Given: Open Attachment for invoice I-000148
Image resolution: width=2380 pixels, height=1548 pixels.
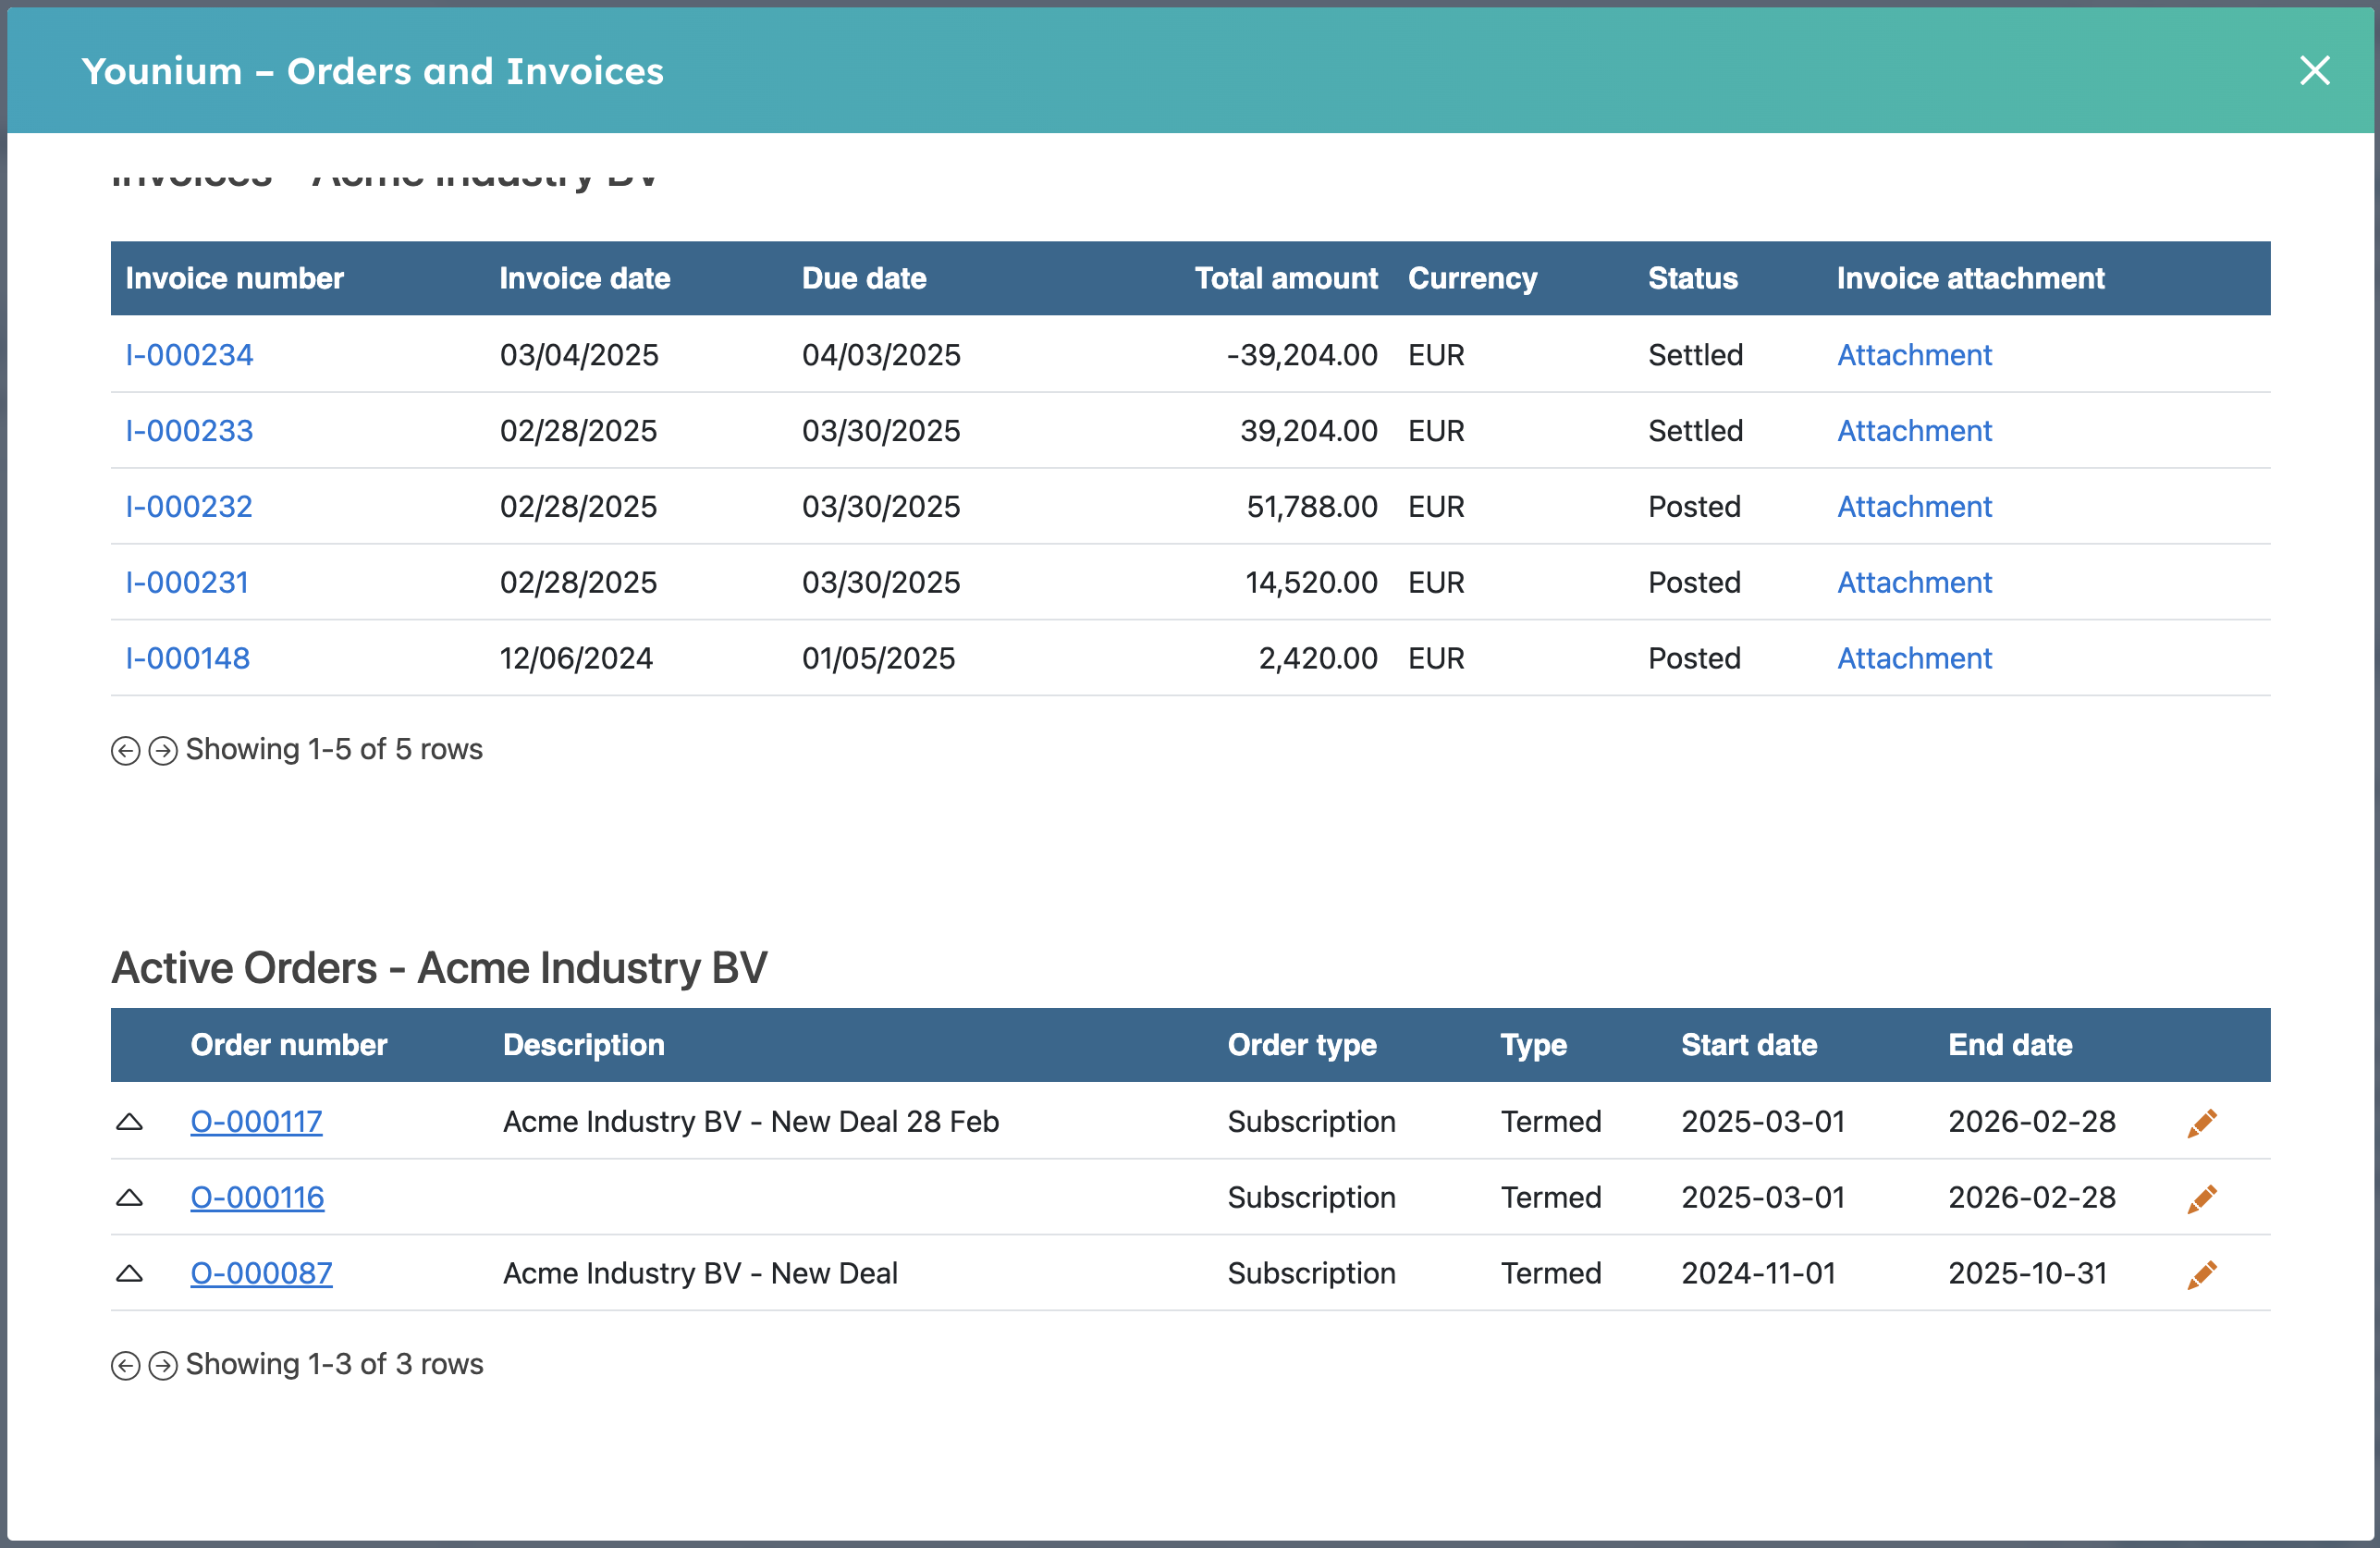Looking at the screenshot, I should [1914, 659].
